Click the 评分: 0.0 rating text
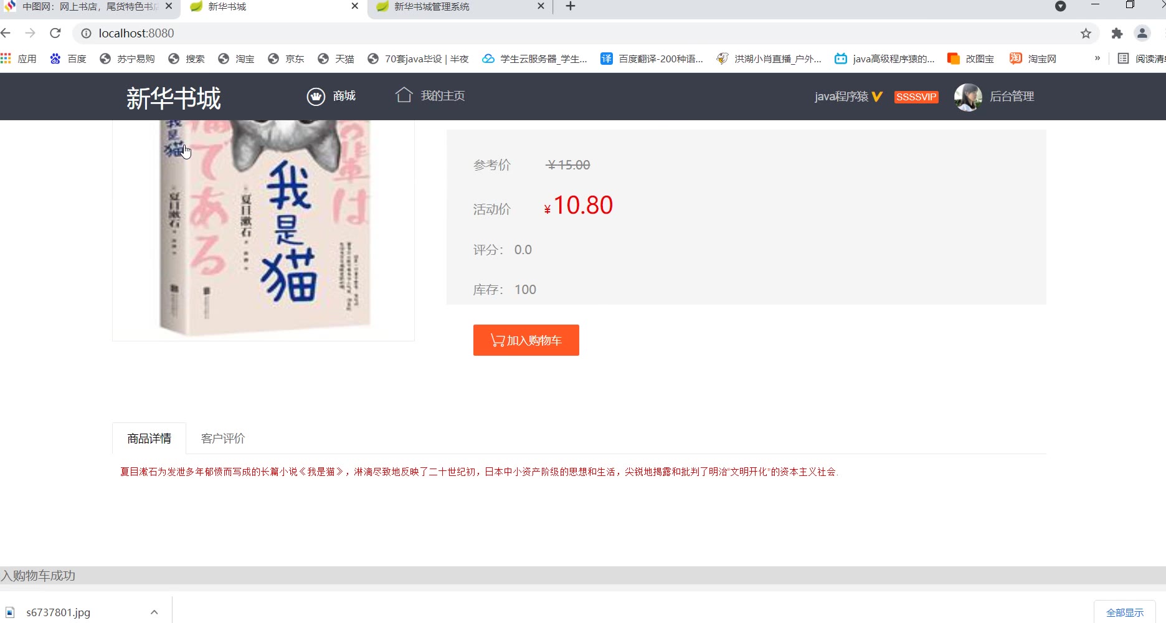This screenshot has width=1166, height=623. (503, 250)
